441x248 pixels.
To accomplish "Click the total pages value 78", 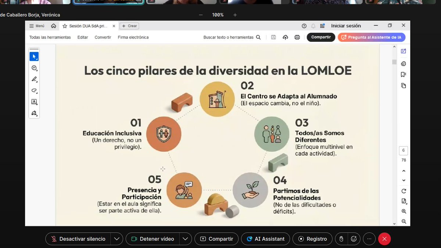I will 404,160.
